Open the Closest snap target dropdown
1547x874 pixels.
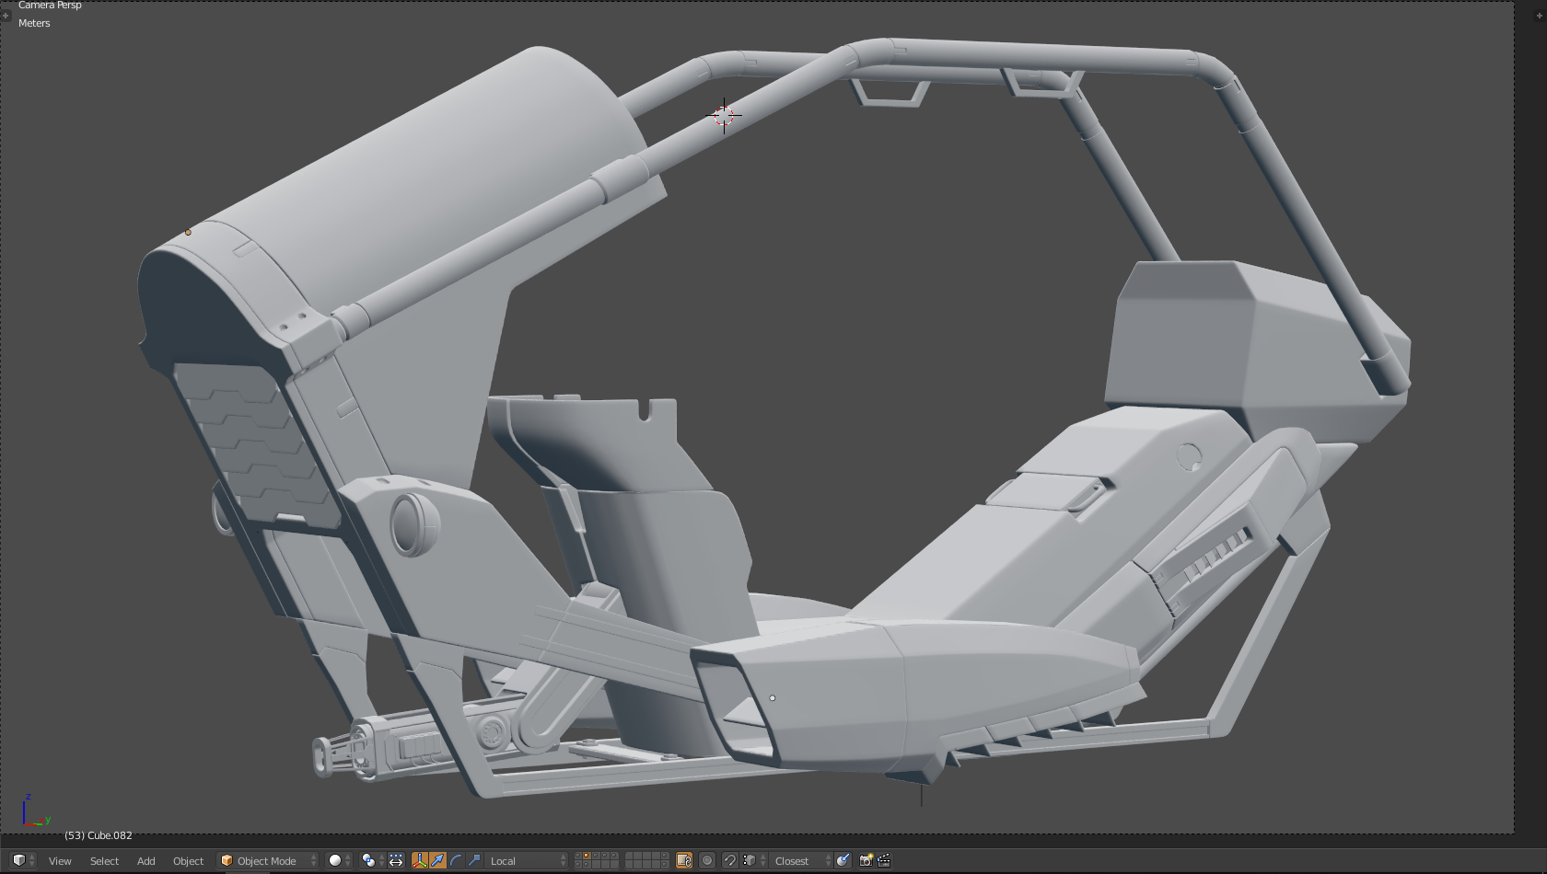801,861
